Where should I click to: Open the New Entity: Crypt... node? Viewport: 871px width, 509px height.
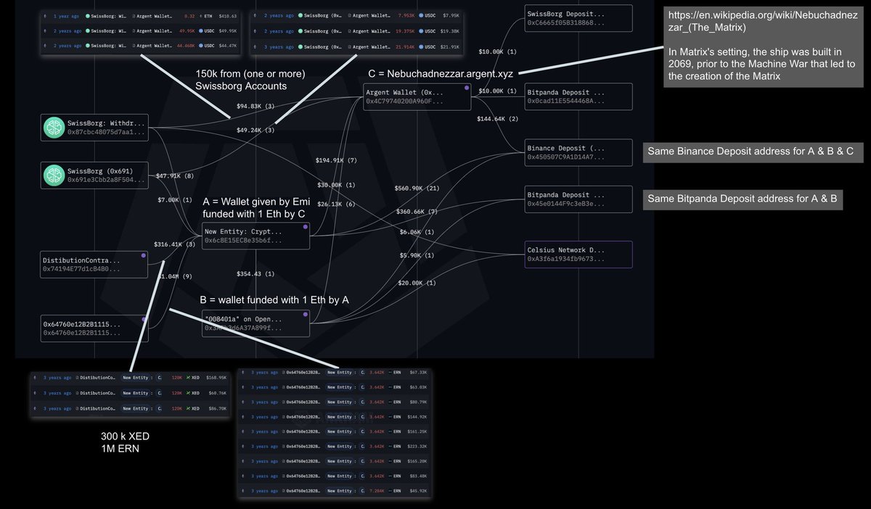(x=255, y=236)
